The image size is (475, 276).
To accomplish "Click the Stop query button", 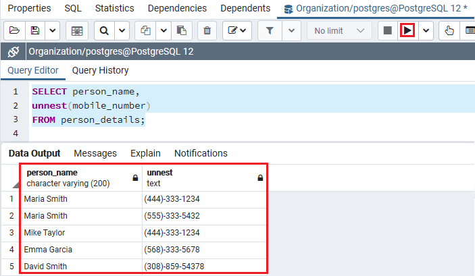I will (x=388, y=30).
